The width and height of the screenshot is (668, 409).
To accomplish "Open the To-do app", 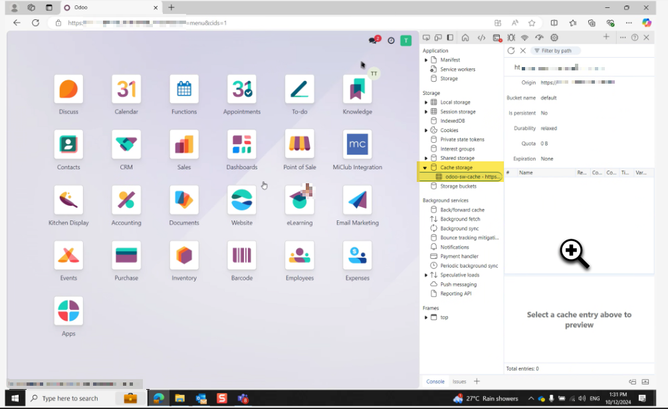I will tap(300, 89).
